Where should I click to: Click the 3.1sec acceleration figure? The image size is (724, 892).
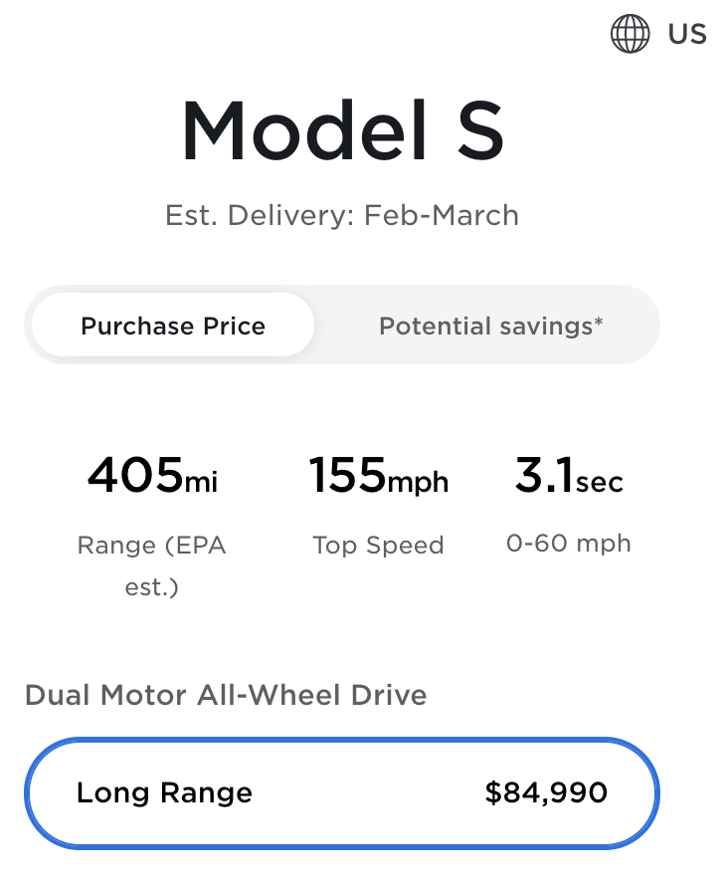pyautogui.click(x=569, y=476)
